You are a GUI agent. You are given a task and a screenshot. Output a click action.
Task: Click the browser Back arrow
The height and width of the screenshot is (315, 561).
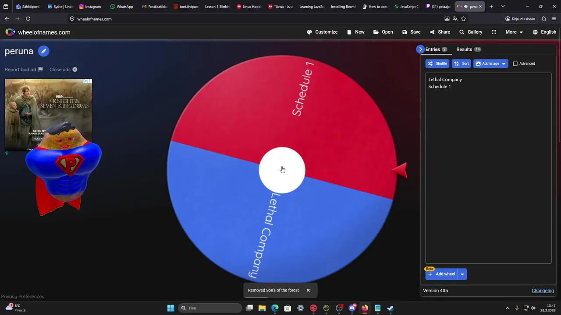point(7,19)
